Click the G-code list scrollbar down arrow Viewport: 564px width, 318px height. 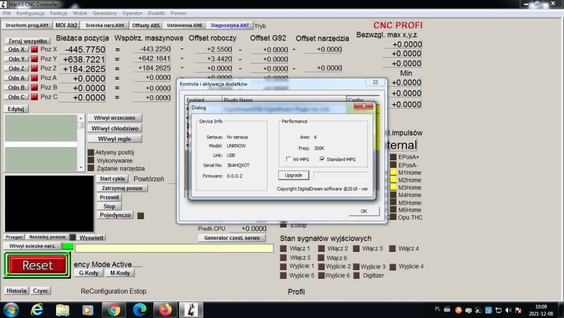[80, 167]
